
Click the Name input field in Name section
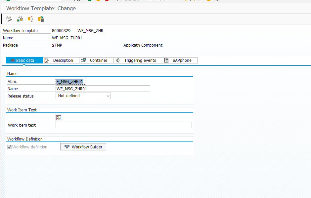click(x=103, y=89)
